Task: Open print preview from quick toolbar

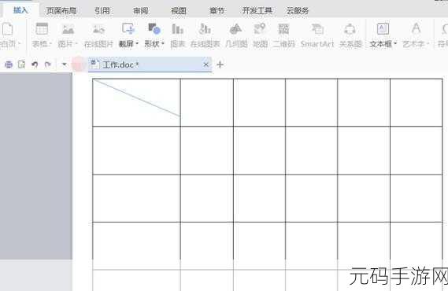Action: [x=22, y=64]
